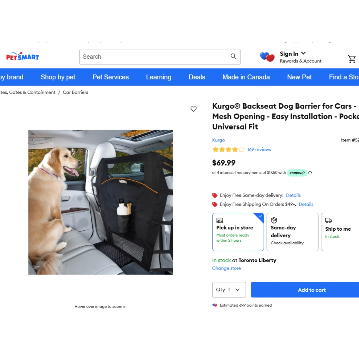This screenshot has height=359, width=359.
Task: Open the 169 reviews link
Action: pos(259,149)
